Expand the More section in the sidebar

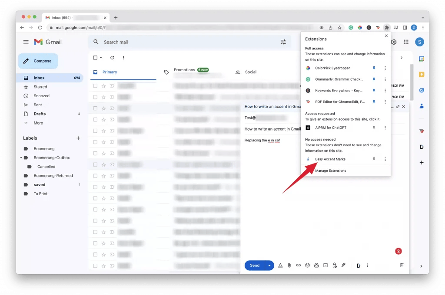click(38, 123)
